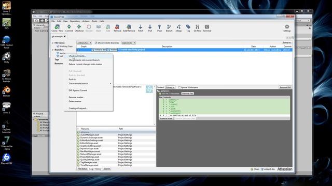This screenshot has height=186, width=332.
Task: Click the Merge toolbar icon
Action: click(178, 28)
